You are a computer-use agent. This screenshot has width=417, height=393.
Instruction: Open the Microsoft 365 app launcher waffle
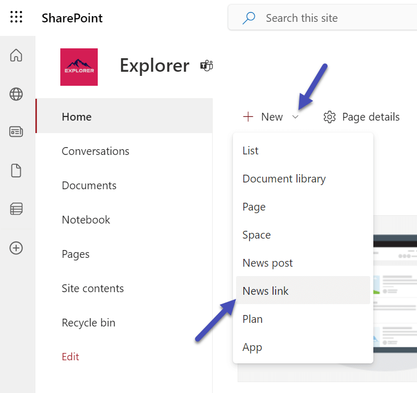tap(16, 17)
